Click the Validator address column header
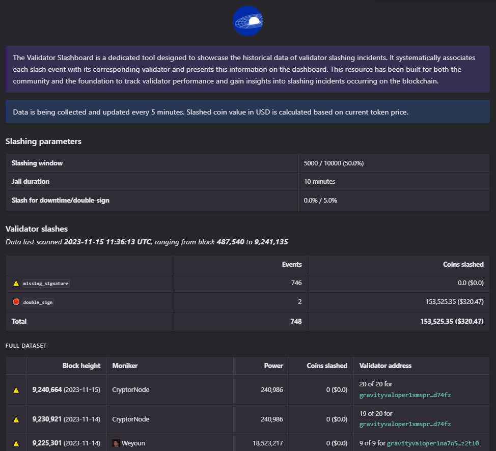 point(385,365)
